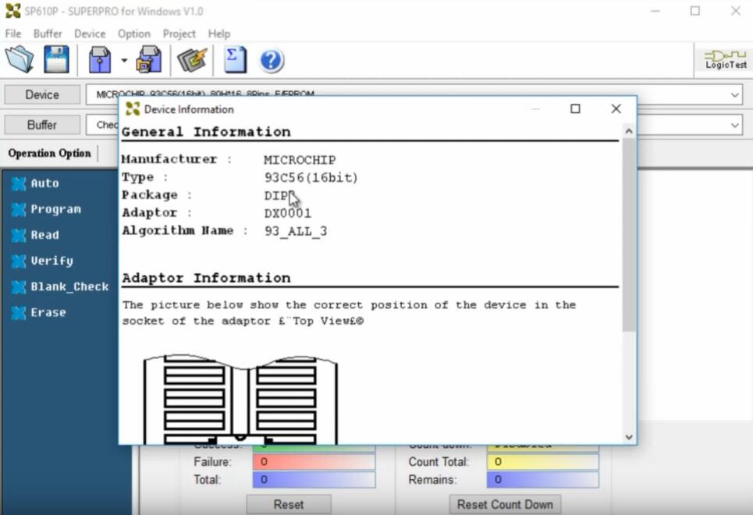Screen dimensions: 753x515
Task: Open the Device menu
Action: point(90,34)
